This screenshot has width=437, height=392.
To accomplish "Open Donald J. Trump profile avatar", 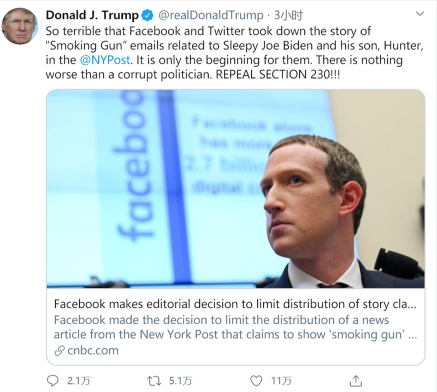I will pos(20,26).
